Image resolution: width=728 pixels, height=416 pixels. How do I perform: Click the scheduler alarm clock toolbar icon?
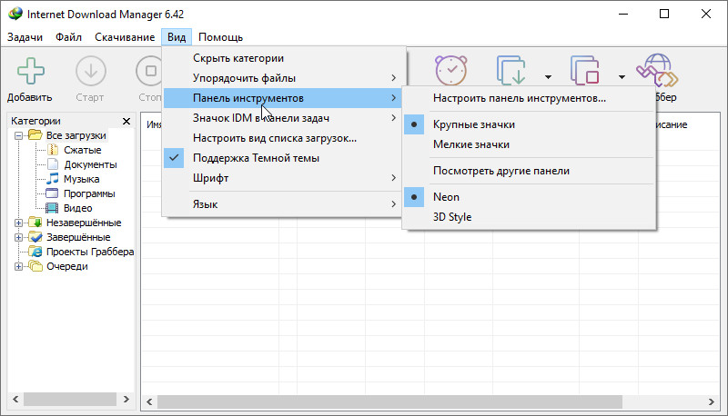point(450,70)
